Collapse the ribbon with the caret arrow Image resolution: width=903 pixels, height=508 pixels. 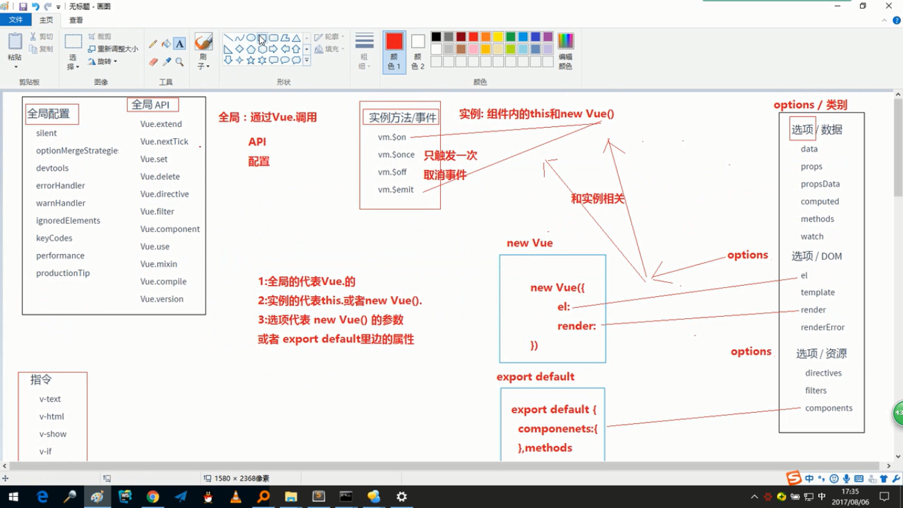coord(886,21)
